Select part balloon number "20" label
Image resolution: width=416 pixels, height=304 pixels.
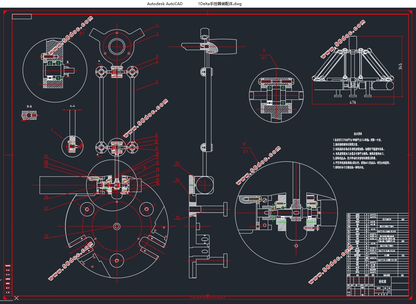(x=46, y=197)
